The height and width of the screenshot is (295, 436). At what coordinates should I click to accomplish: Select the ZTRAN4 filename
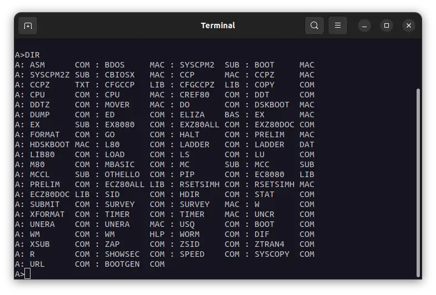(270, 245)
